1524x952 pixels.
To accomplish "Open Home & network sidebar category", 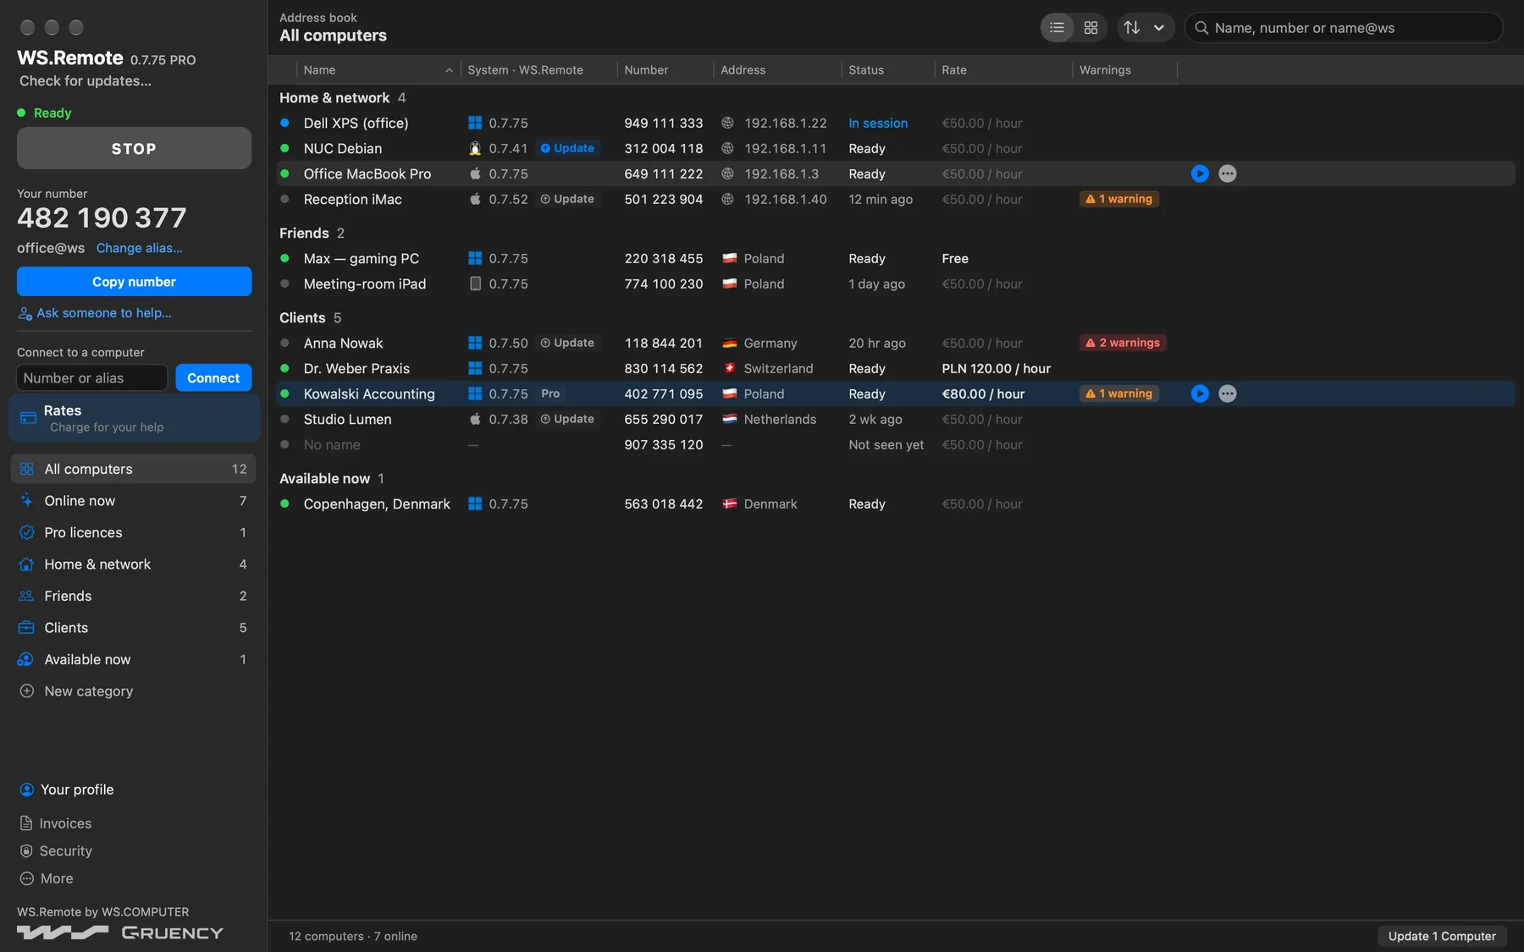I will (x=133, y=564).
